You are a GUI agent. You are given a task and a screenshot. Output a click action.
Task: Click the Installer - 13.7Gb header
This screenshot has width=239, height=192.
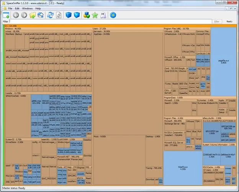(x=49, y=93)
